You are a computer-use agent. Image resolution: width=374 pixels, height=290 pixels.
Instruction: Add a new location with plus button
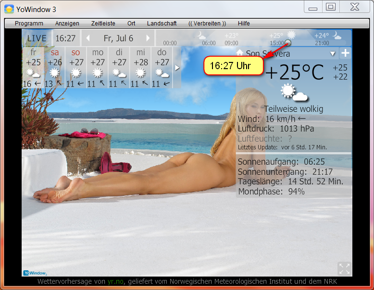click(x=345, y=53)
